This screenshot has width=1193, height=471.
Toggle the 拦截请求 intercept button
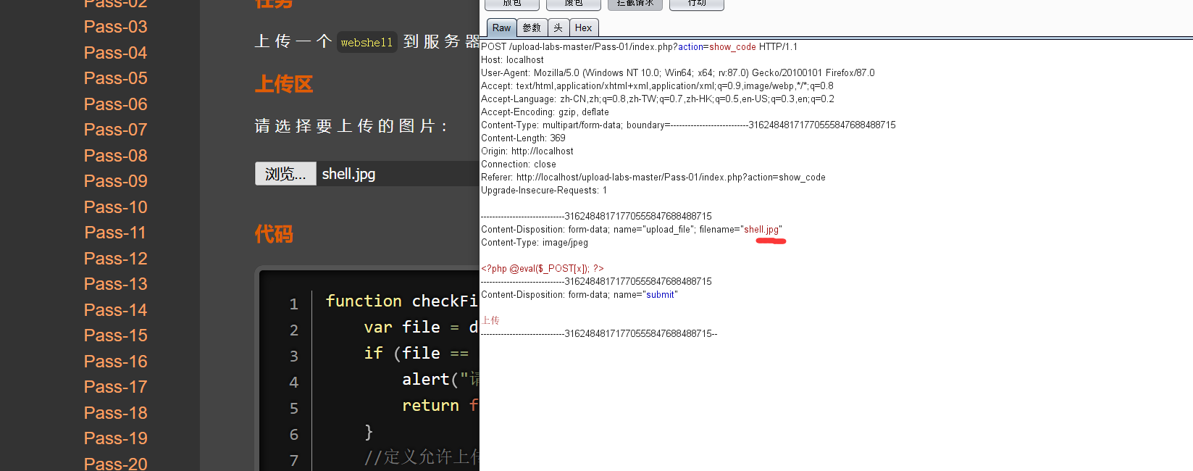[x=635, y=4]
